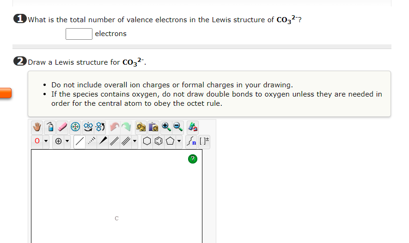Click the green redo arrow icon
Image resolution: width=409 pixels, height=243 pixels.
click(126, 127)
